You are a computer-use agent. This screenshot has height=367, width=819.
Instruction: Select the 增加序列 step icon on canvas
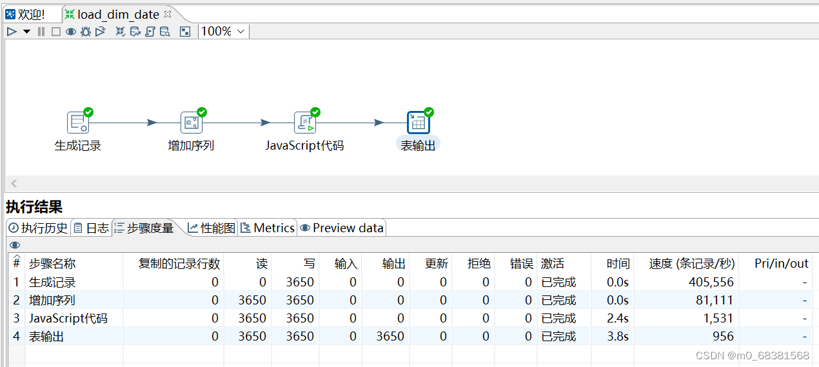191,123
